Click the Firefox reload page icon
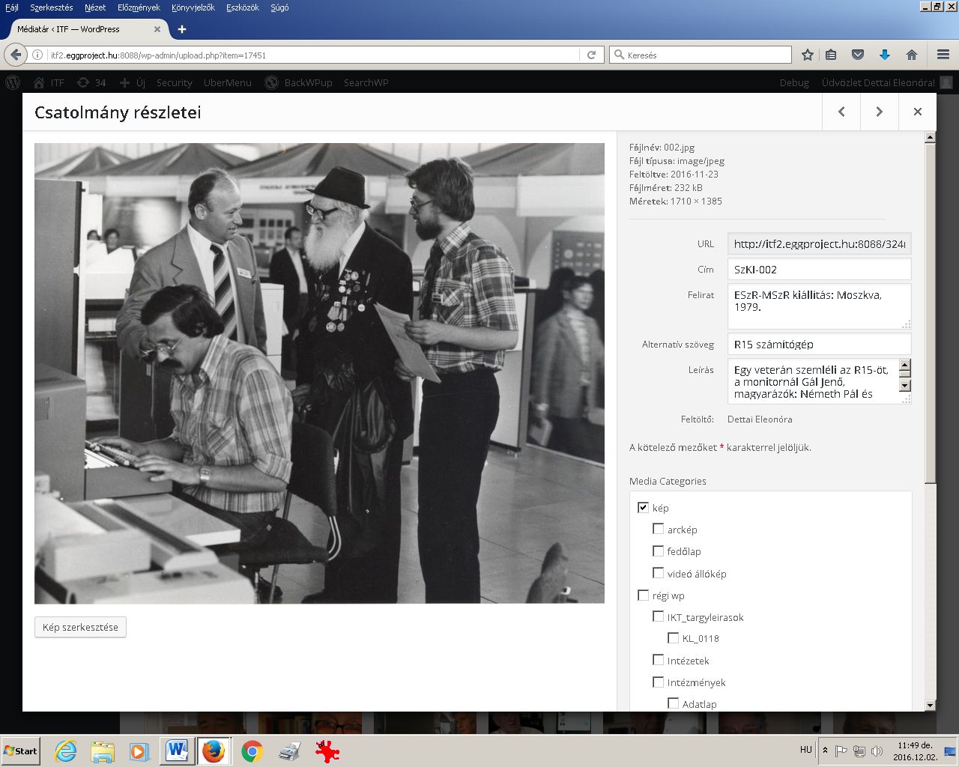This screenshot has height=767, width=959. point(591,55)
